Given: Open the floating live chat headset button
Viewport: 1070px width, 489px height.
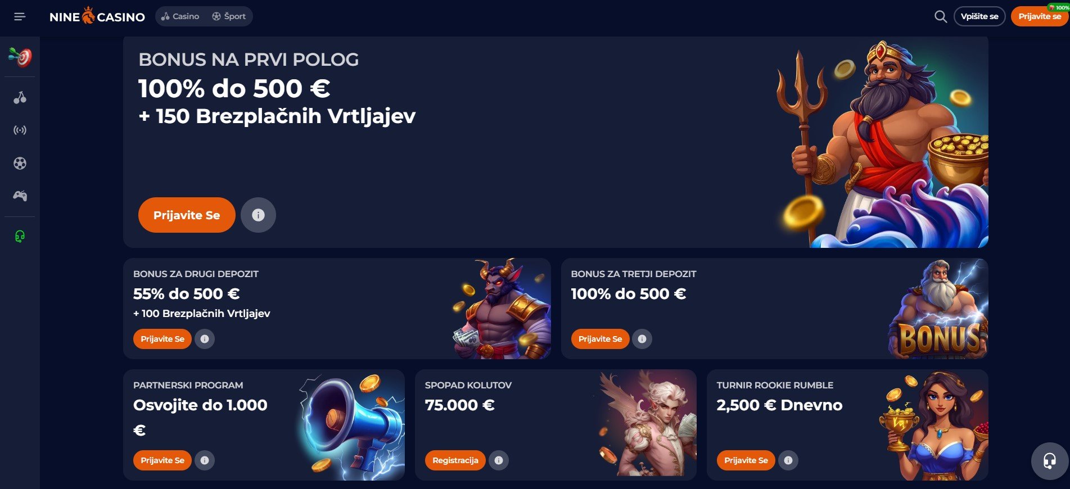Looking at the screenshot, I should [1049, 461].
